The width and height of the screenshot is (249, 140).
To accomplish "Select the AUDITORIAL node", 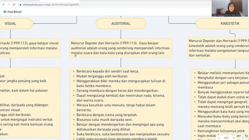I will (121, 23).
